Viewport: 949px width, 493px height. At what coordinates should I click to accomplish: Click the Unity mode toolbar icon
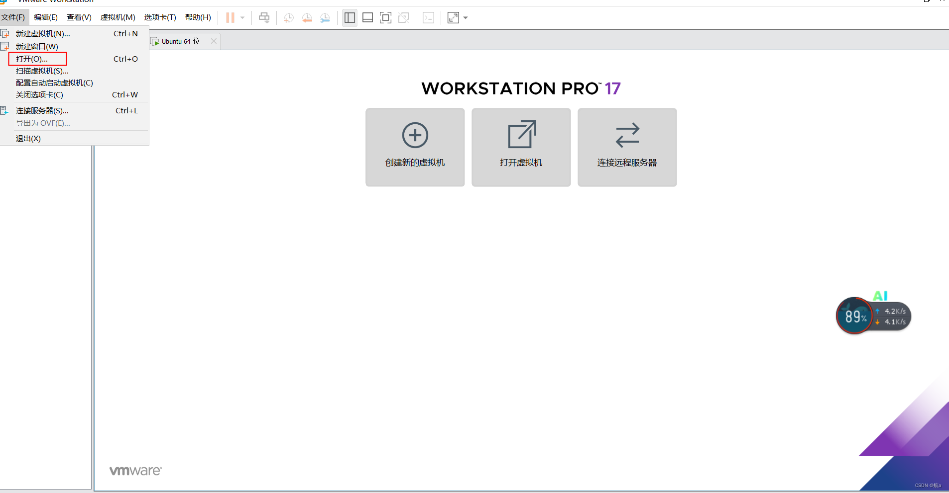[404, 18]
